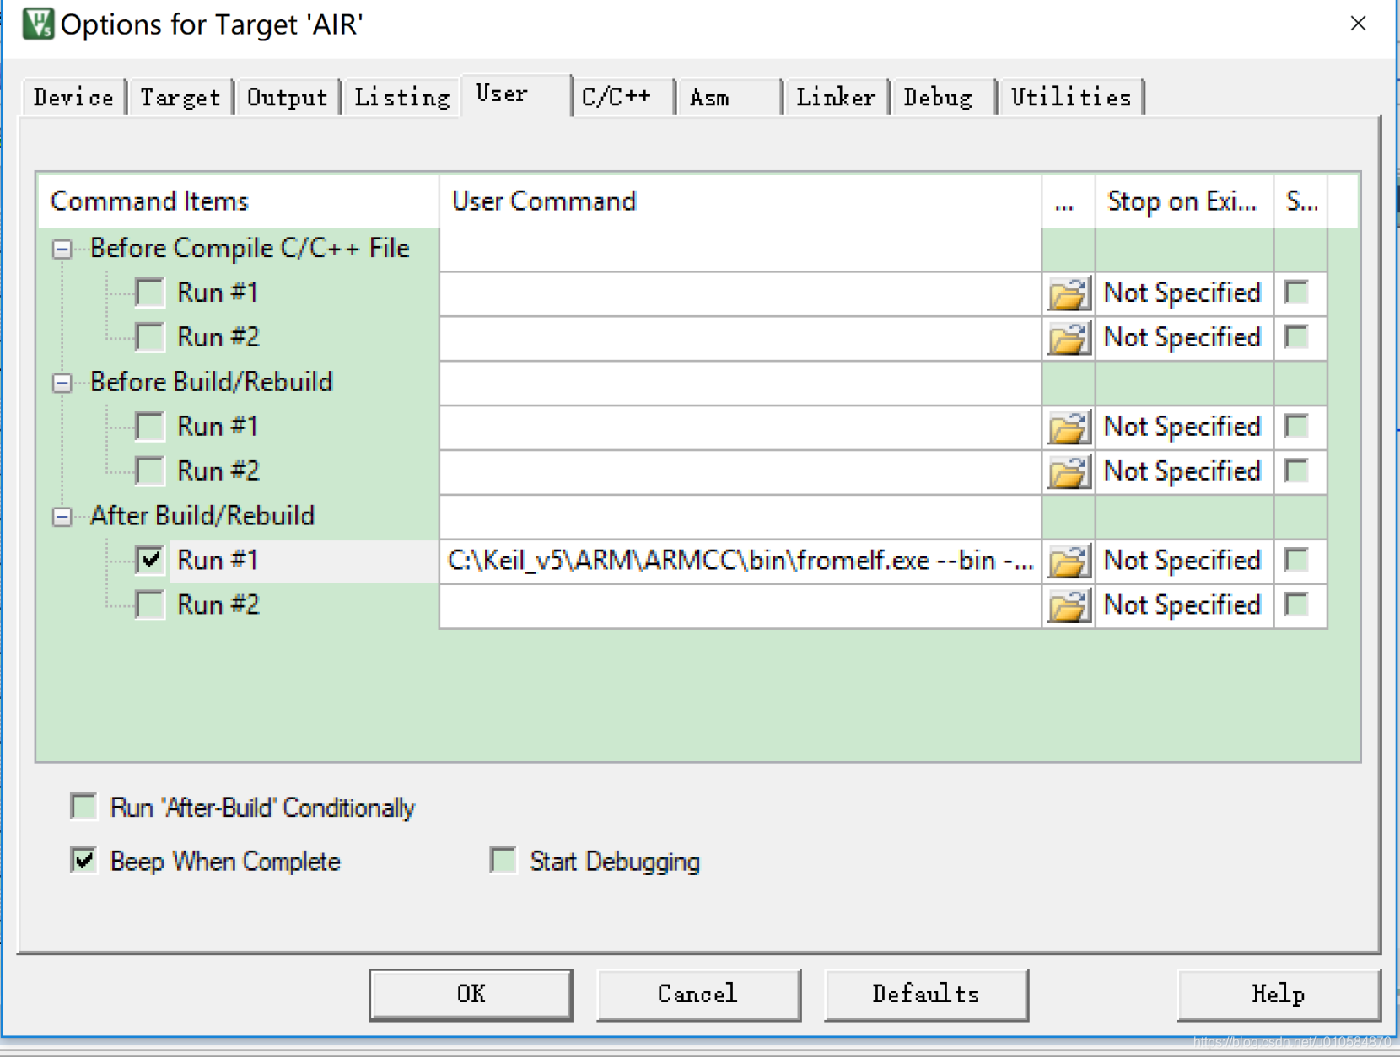Viewport: 1400px width, 1058px height.
Task: Enable Run #2 under Before Compile C/C++ File
Action: pos(149,337)
